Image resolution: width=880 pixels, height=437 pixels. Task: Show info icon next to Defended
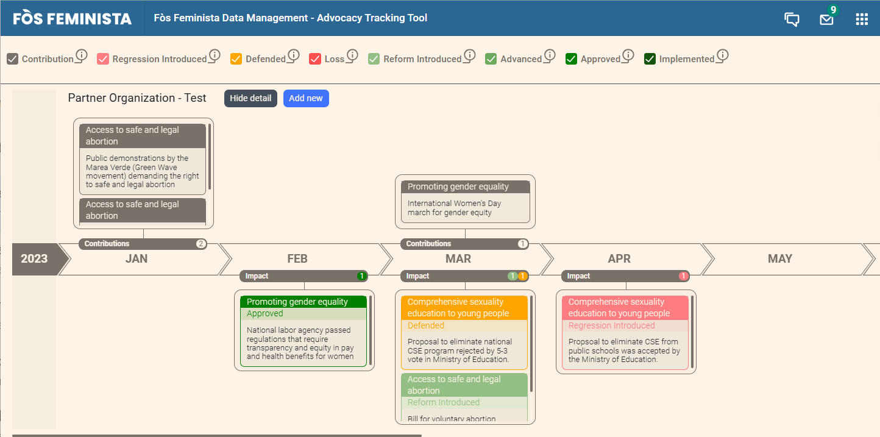[293, 56]
